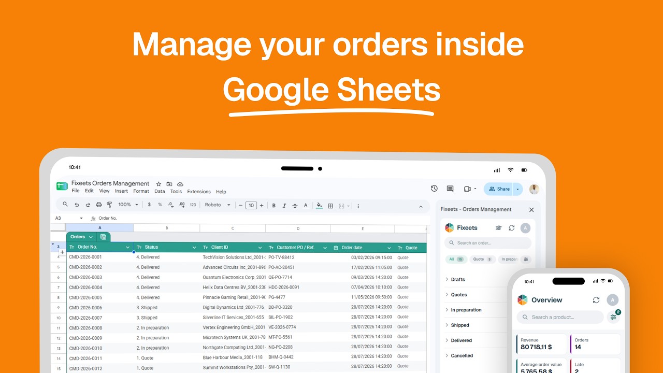Viewport: 663px width, 373px height.
Task: Open the Help menu
Action: (221, 192)
